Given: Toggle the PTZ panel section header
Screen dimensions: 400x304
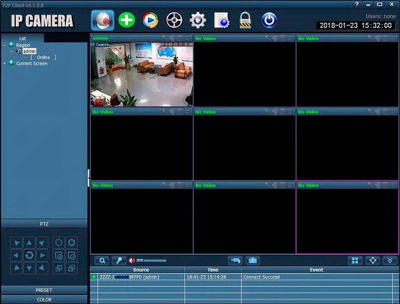Looking at the screenshot, I should [x=44, y=224].
